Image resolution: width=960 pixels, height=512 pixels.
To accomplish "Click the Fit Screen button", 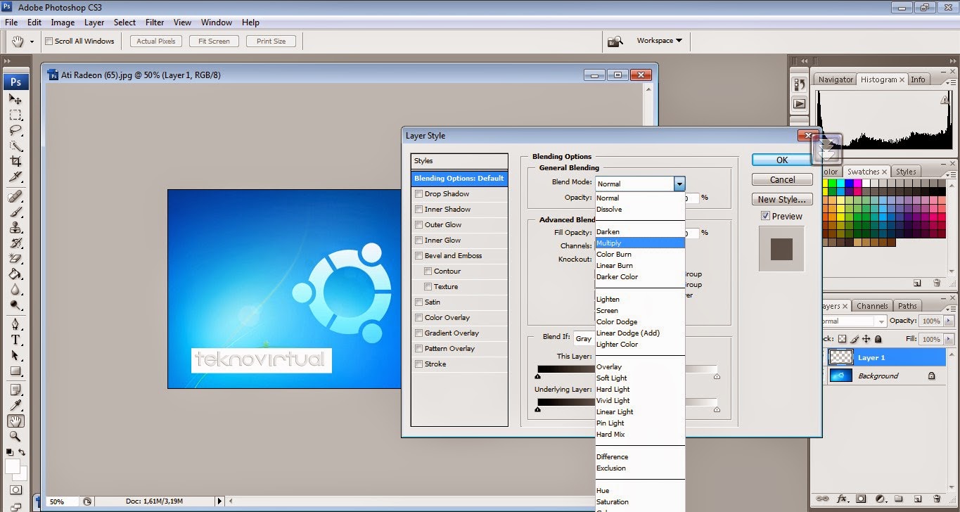I will pos(214,41).
